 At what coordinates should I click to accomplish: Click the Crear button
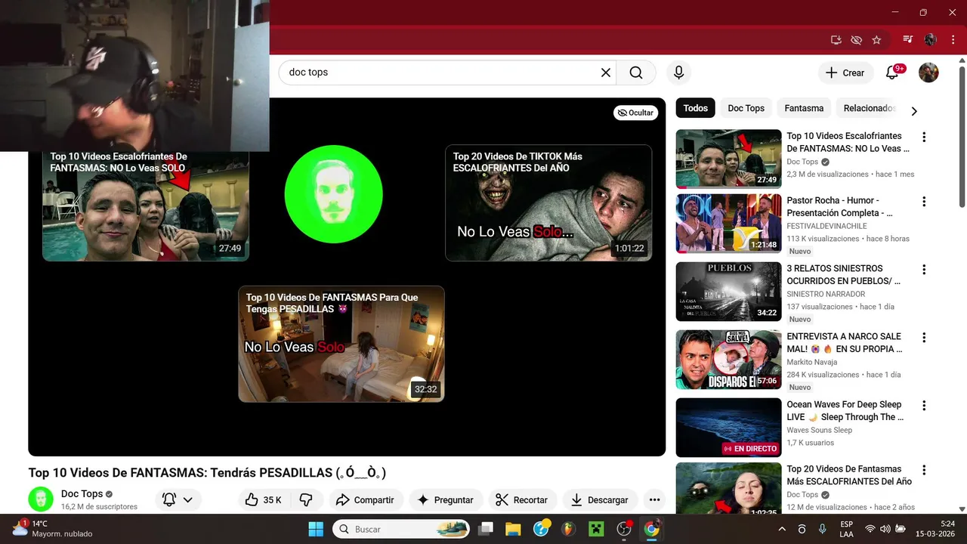coord(845,73)
